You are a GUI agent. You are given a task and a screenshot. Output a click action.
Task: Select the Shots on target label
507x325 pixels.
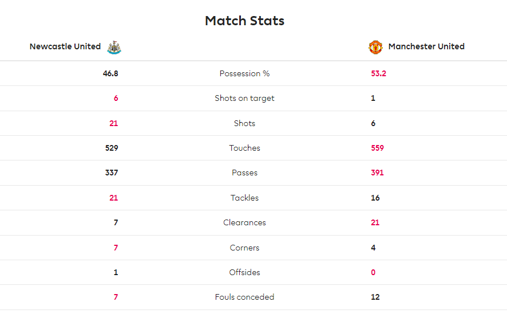(x=244, y=98)
